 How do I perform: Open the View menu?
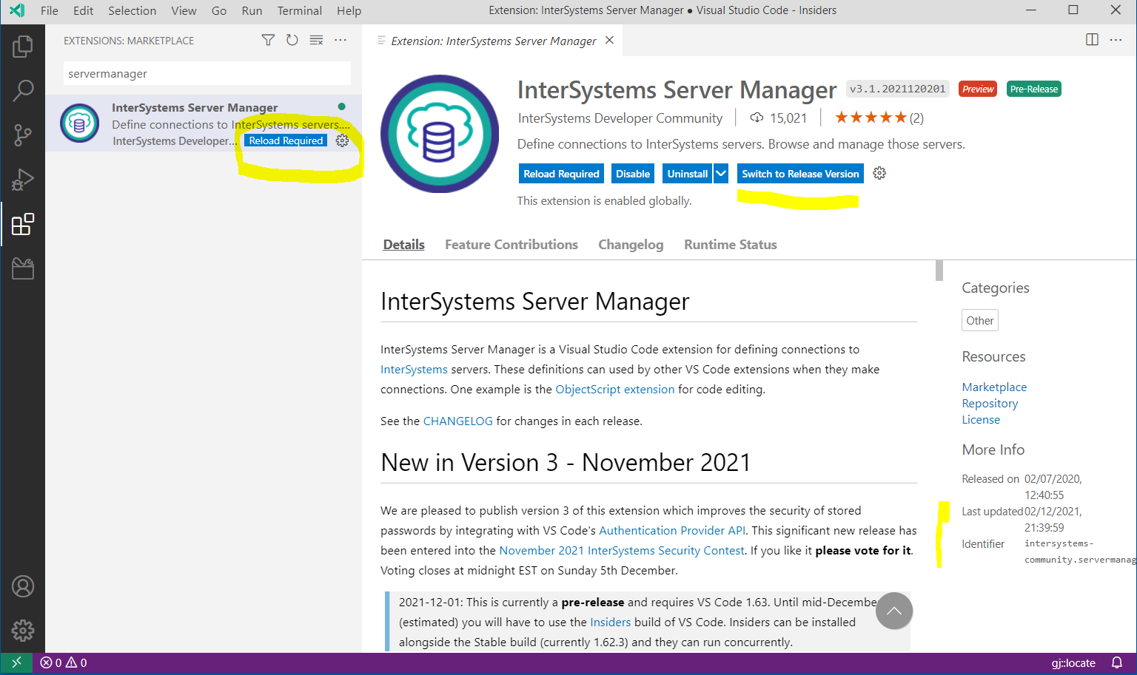(184, 10)
